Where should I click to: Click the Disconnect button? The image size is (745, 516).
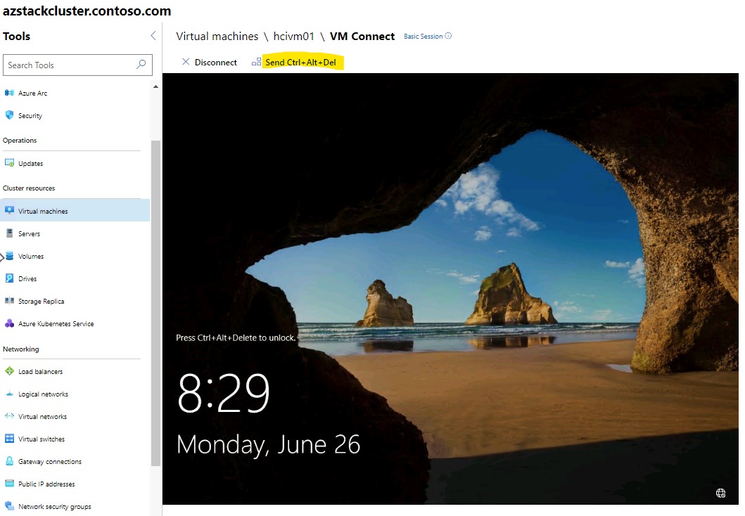[209, 62]
